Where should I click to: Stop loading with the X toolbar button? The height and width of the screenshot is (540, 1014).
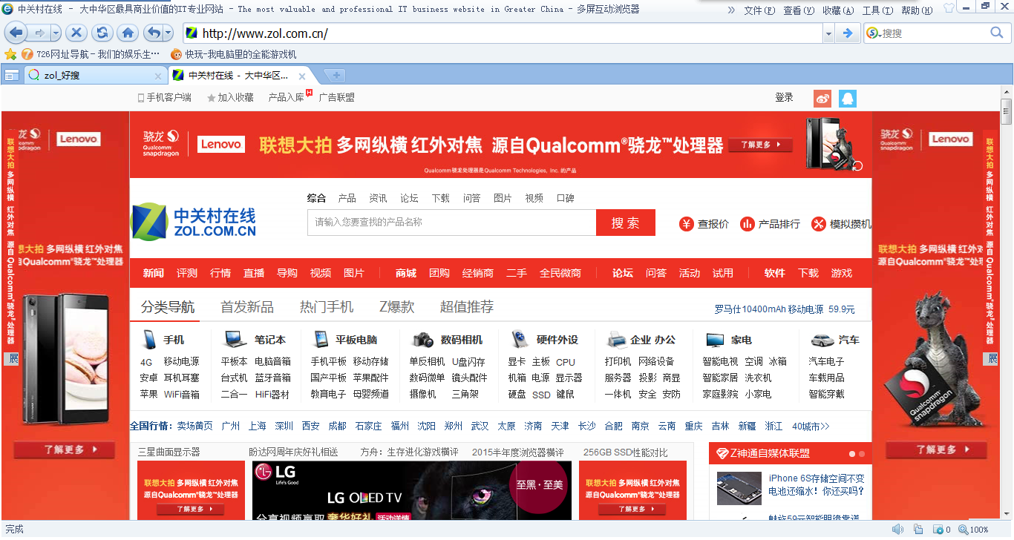click(76, 33)
